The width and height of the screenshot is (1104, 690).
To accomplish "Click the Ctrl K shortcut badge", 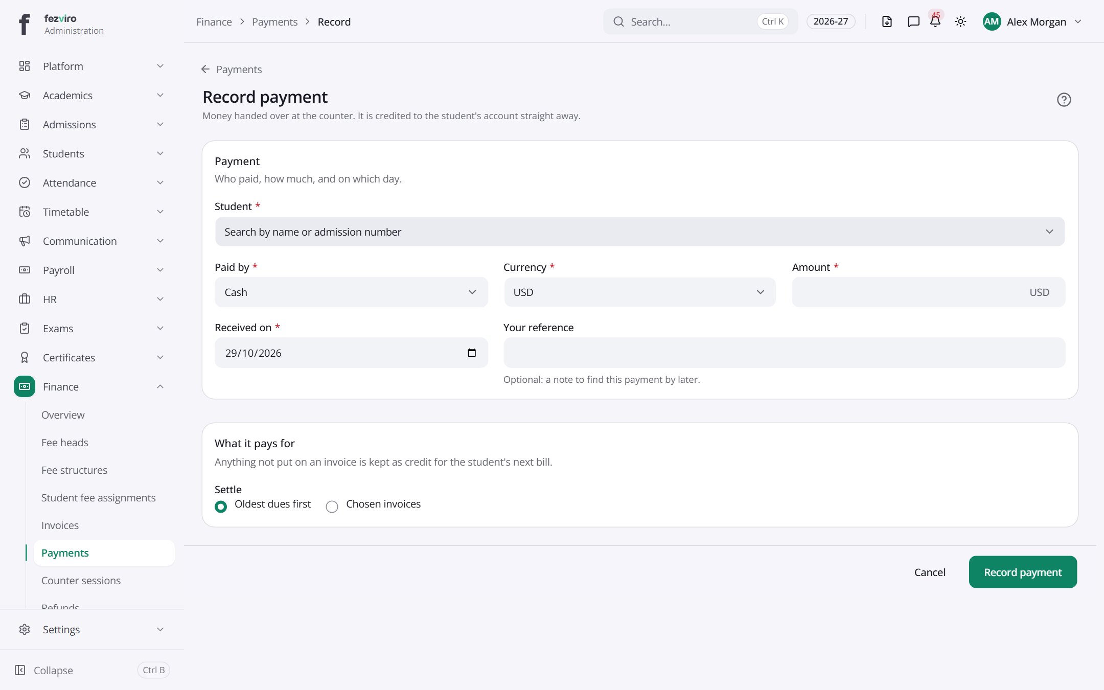I will [772, 21].
